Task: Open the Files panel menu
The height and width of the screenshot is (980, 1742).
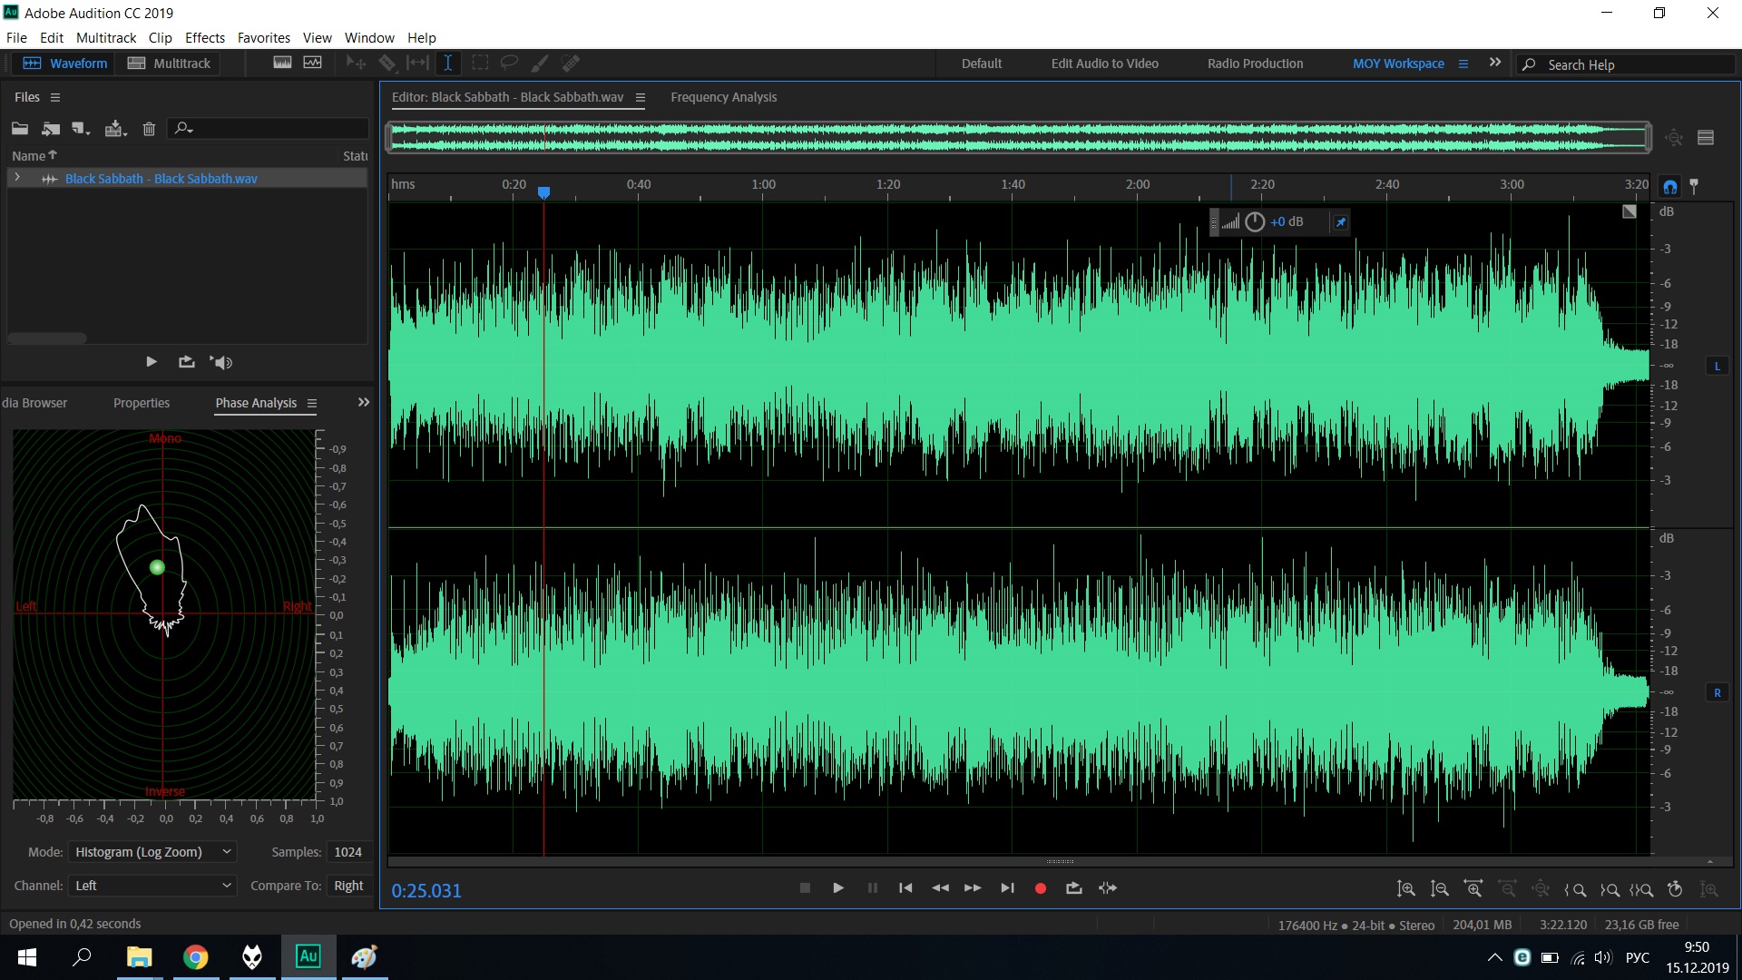Action: pyautogui.click(x=55, y=97)
